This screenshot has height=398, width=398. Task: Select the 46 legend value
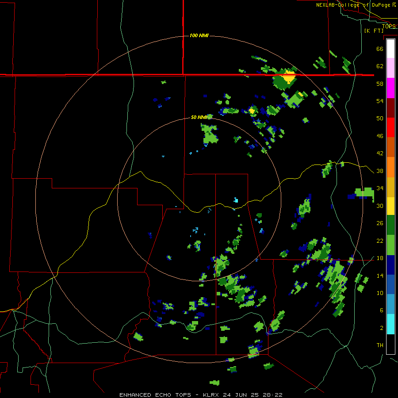click(380, 136)
